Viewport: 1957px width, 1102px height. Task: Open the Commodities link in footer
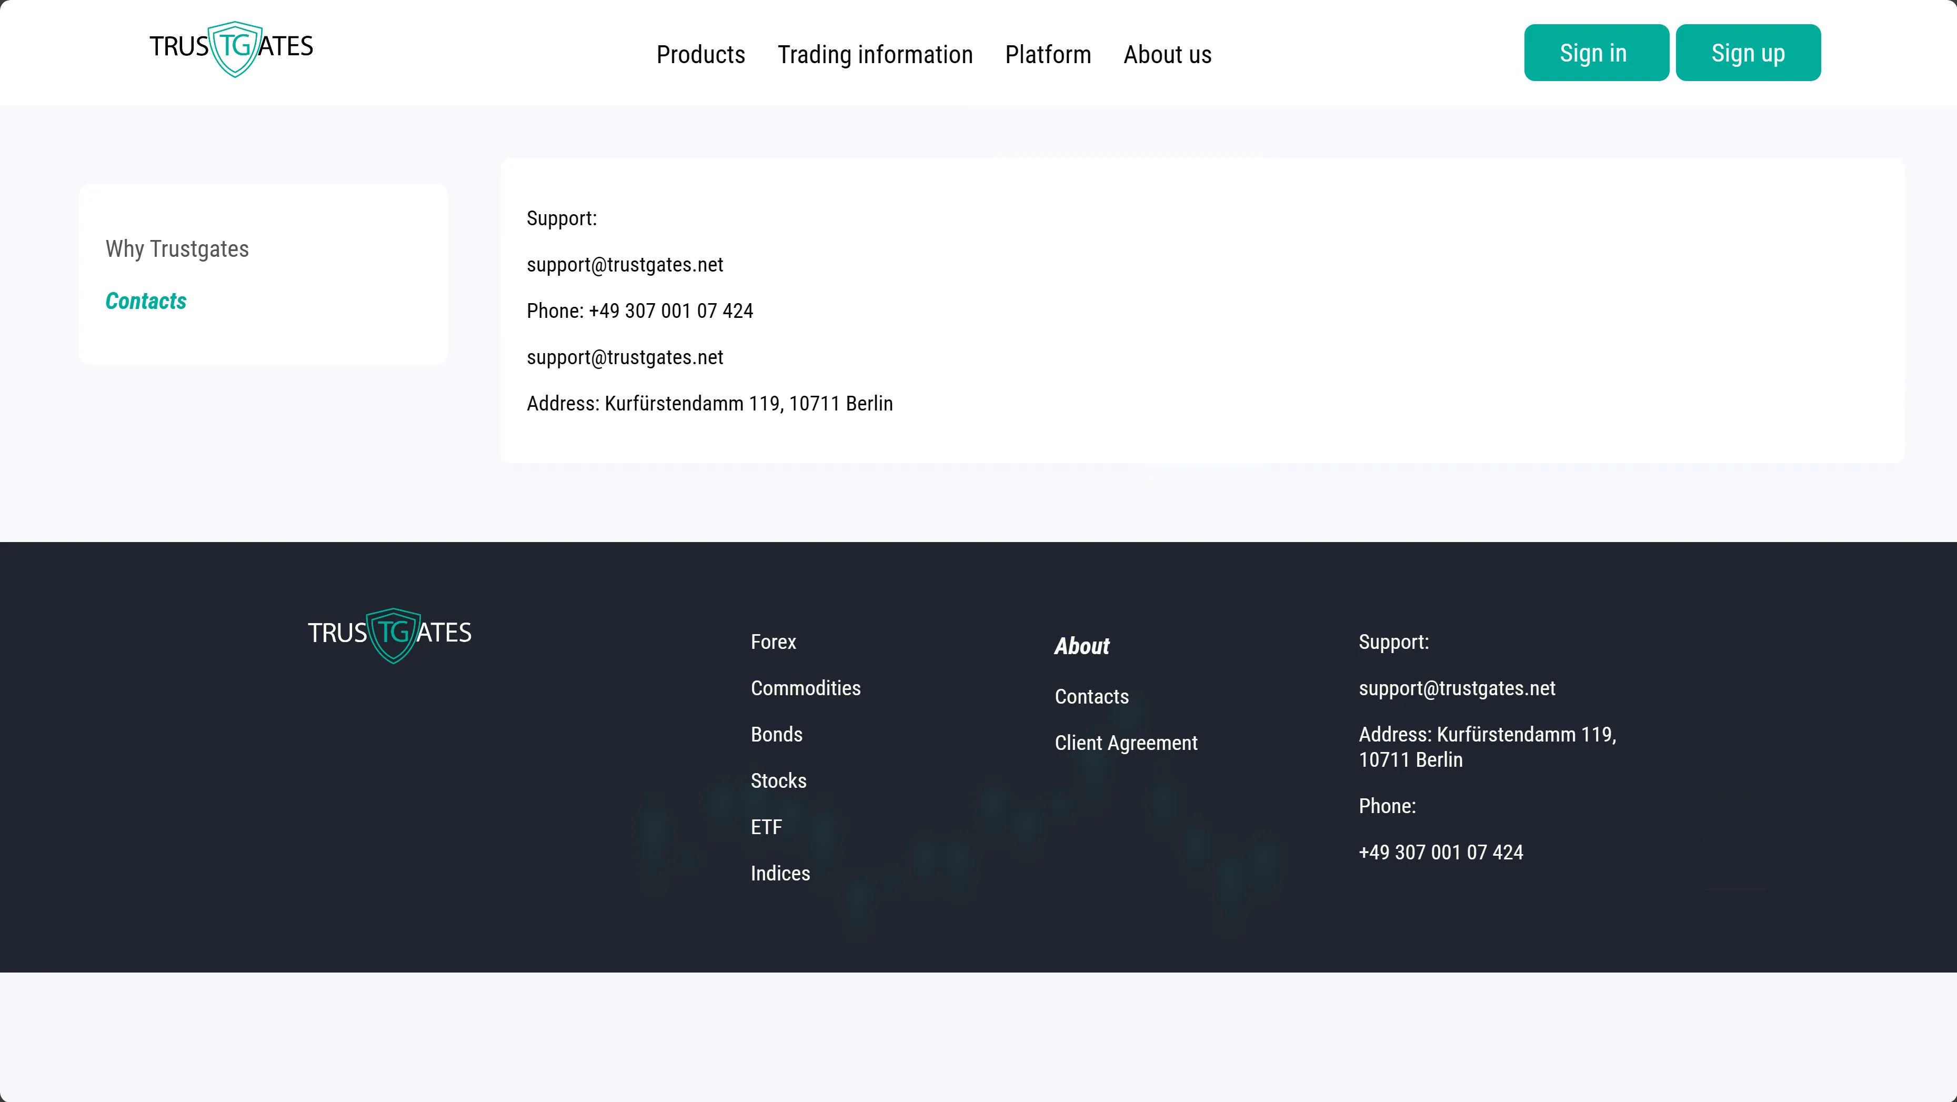tap(805, 688)
